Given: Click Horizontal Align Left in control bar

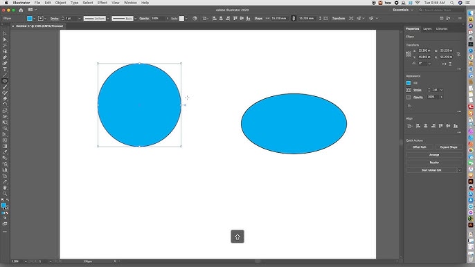Looking at the screenshot, I should tap(215, 19).
